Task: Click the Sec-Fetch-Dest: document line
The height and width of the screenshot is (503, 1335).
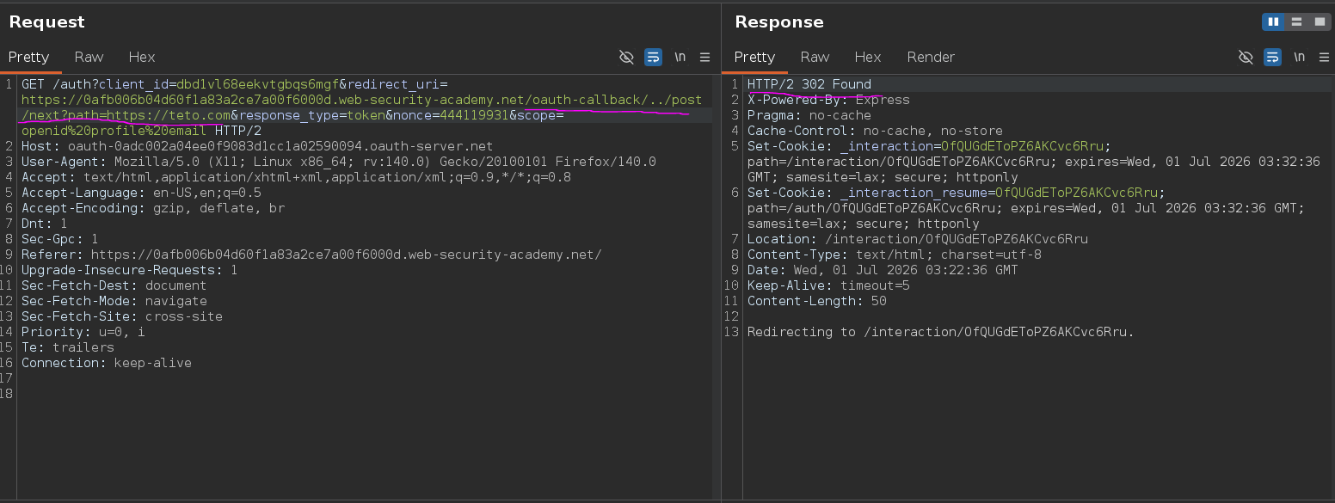Action: click(x=114, y=285)
